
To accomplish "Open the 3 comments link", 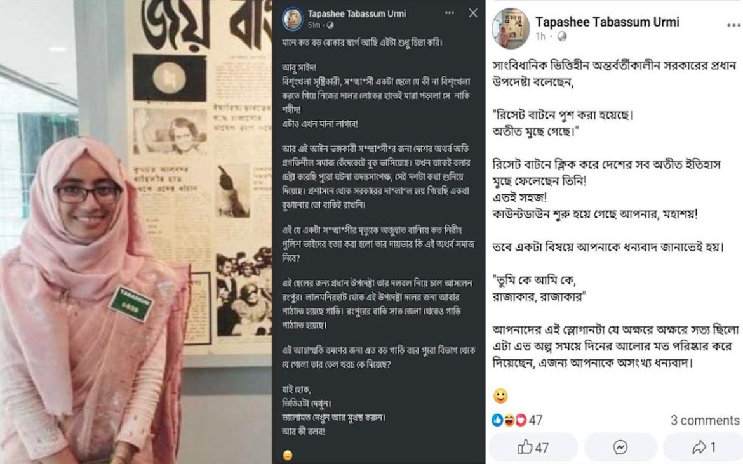I will 705,420.
